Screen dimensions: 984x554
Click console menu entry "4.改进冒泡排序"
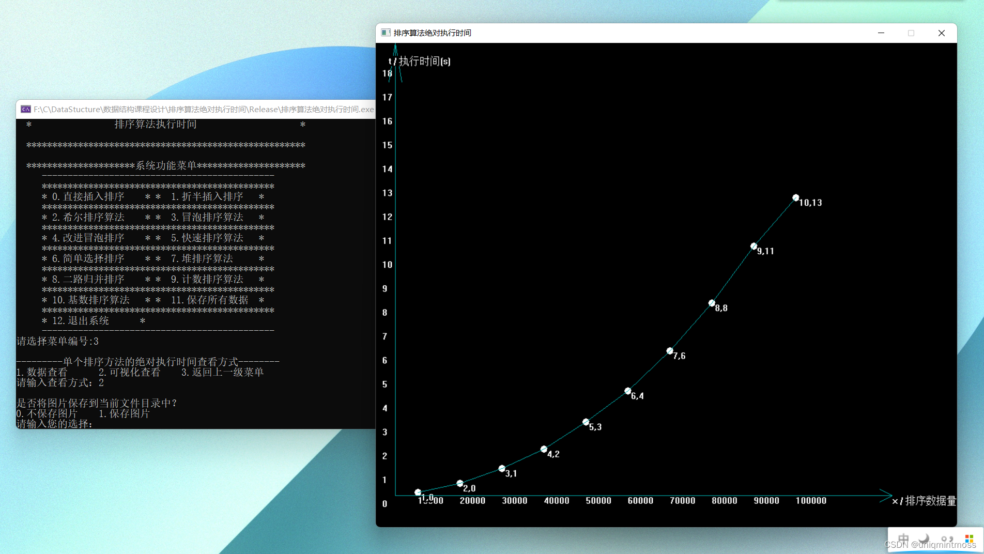88,238
